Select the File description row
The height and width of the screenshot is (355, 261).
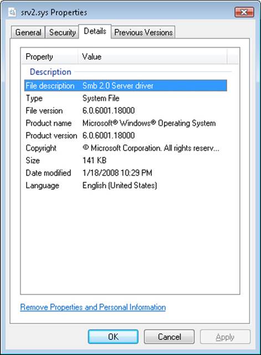(126, 86)
